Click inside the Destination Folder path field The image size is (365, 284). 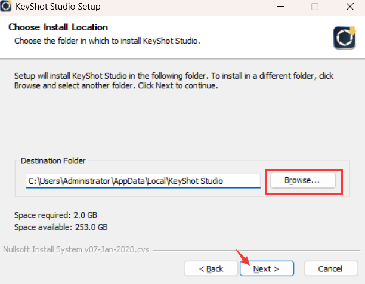coord(143,180)
